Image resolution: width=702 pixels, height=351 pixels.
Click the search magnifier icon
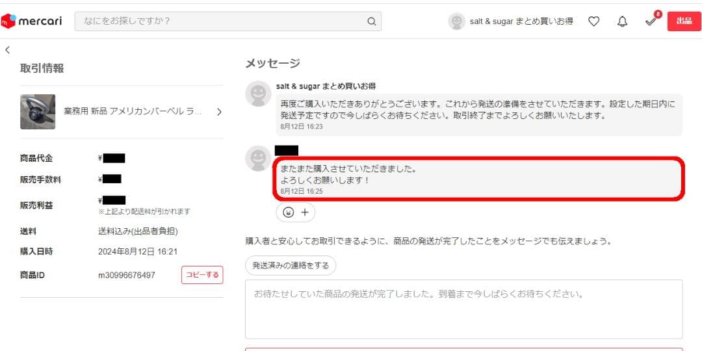pyautogui.click(x=371, y=21)
